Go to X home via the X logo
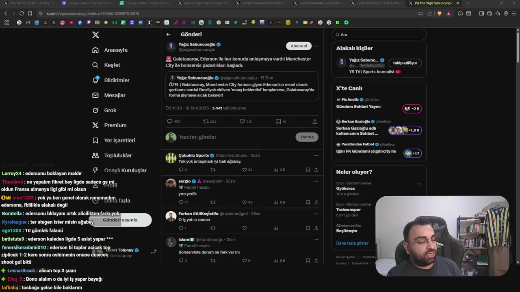520x292 pixels. (x=95, y=35)
